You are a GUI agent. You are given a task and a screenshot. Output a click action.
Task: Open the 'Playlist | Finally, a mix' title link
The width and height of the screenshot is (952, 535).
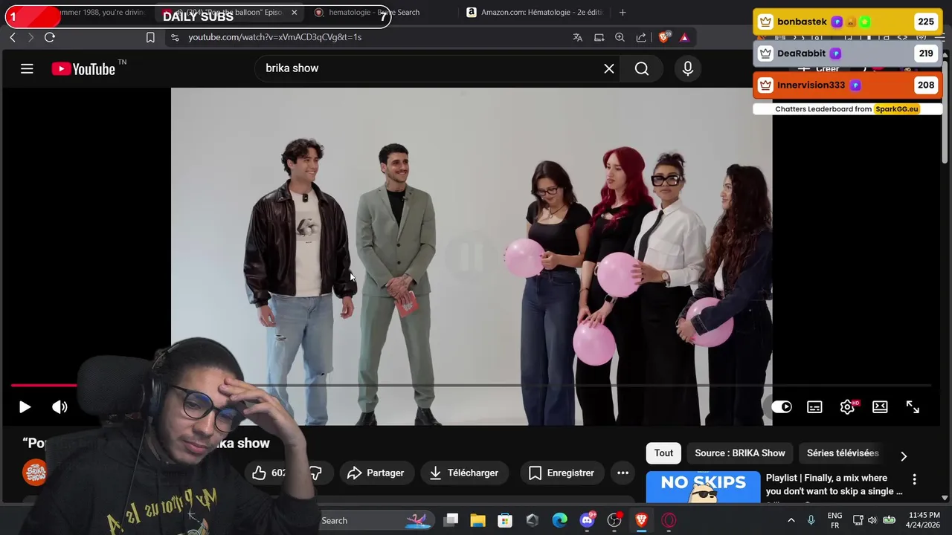[x=834, y=484]
